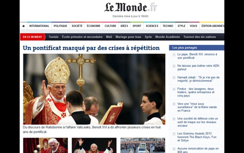Open the Techno section
The width and height of the screenshot is (244, 153).
click(168, 26)
